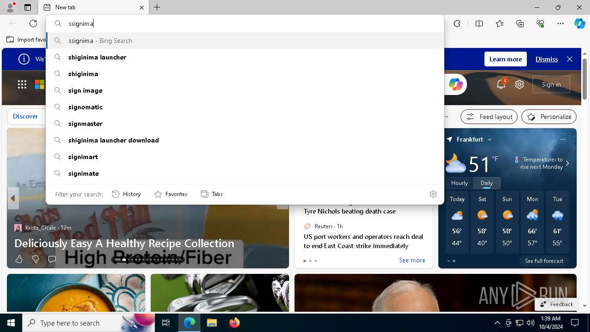Filter search by History
The image size is (590, 332).
click(126, 194)
